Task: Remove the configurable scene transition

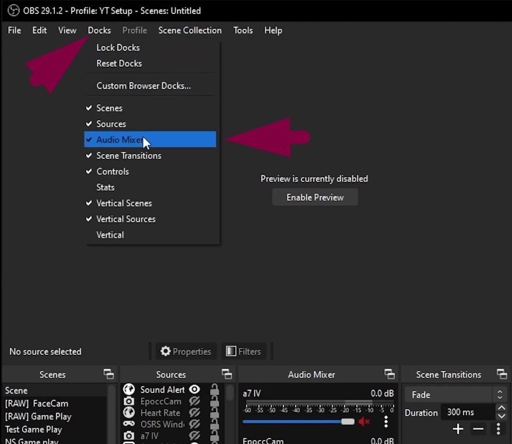Action: point(478,428)
